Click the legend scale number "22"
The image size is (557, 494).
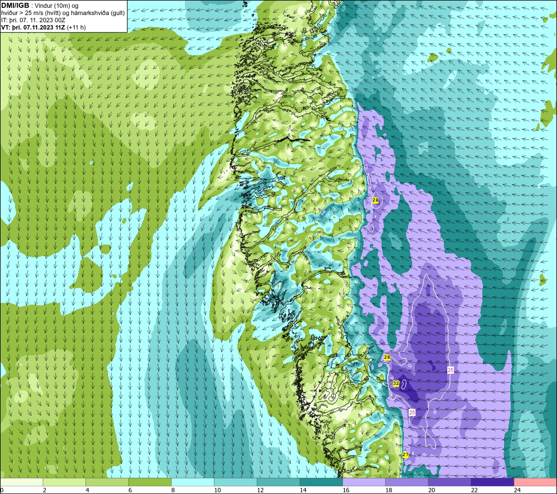click(474, 490)
